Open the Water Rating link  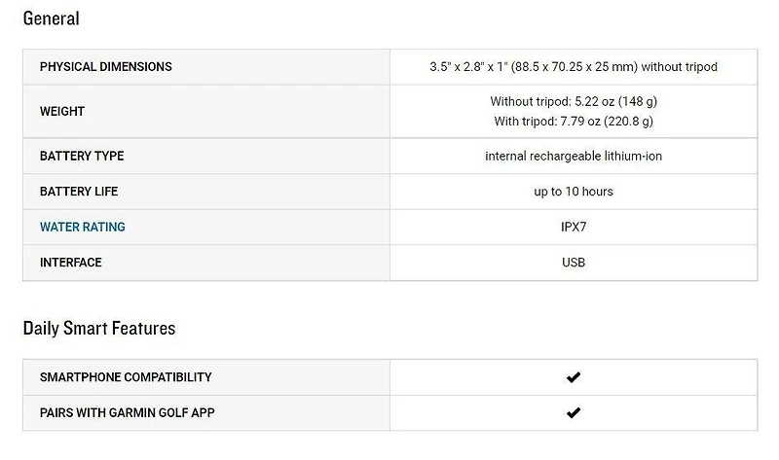coord(83,227)
